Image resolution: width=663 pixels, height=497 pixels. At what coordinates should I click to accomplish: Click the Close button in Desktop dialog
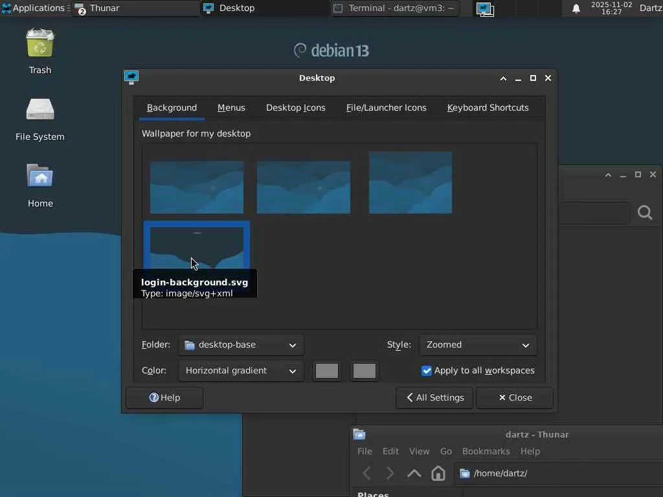click(515, 398)
